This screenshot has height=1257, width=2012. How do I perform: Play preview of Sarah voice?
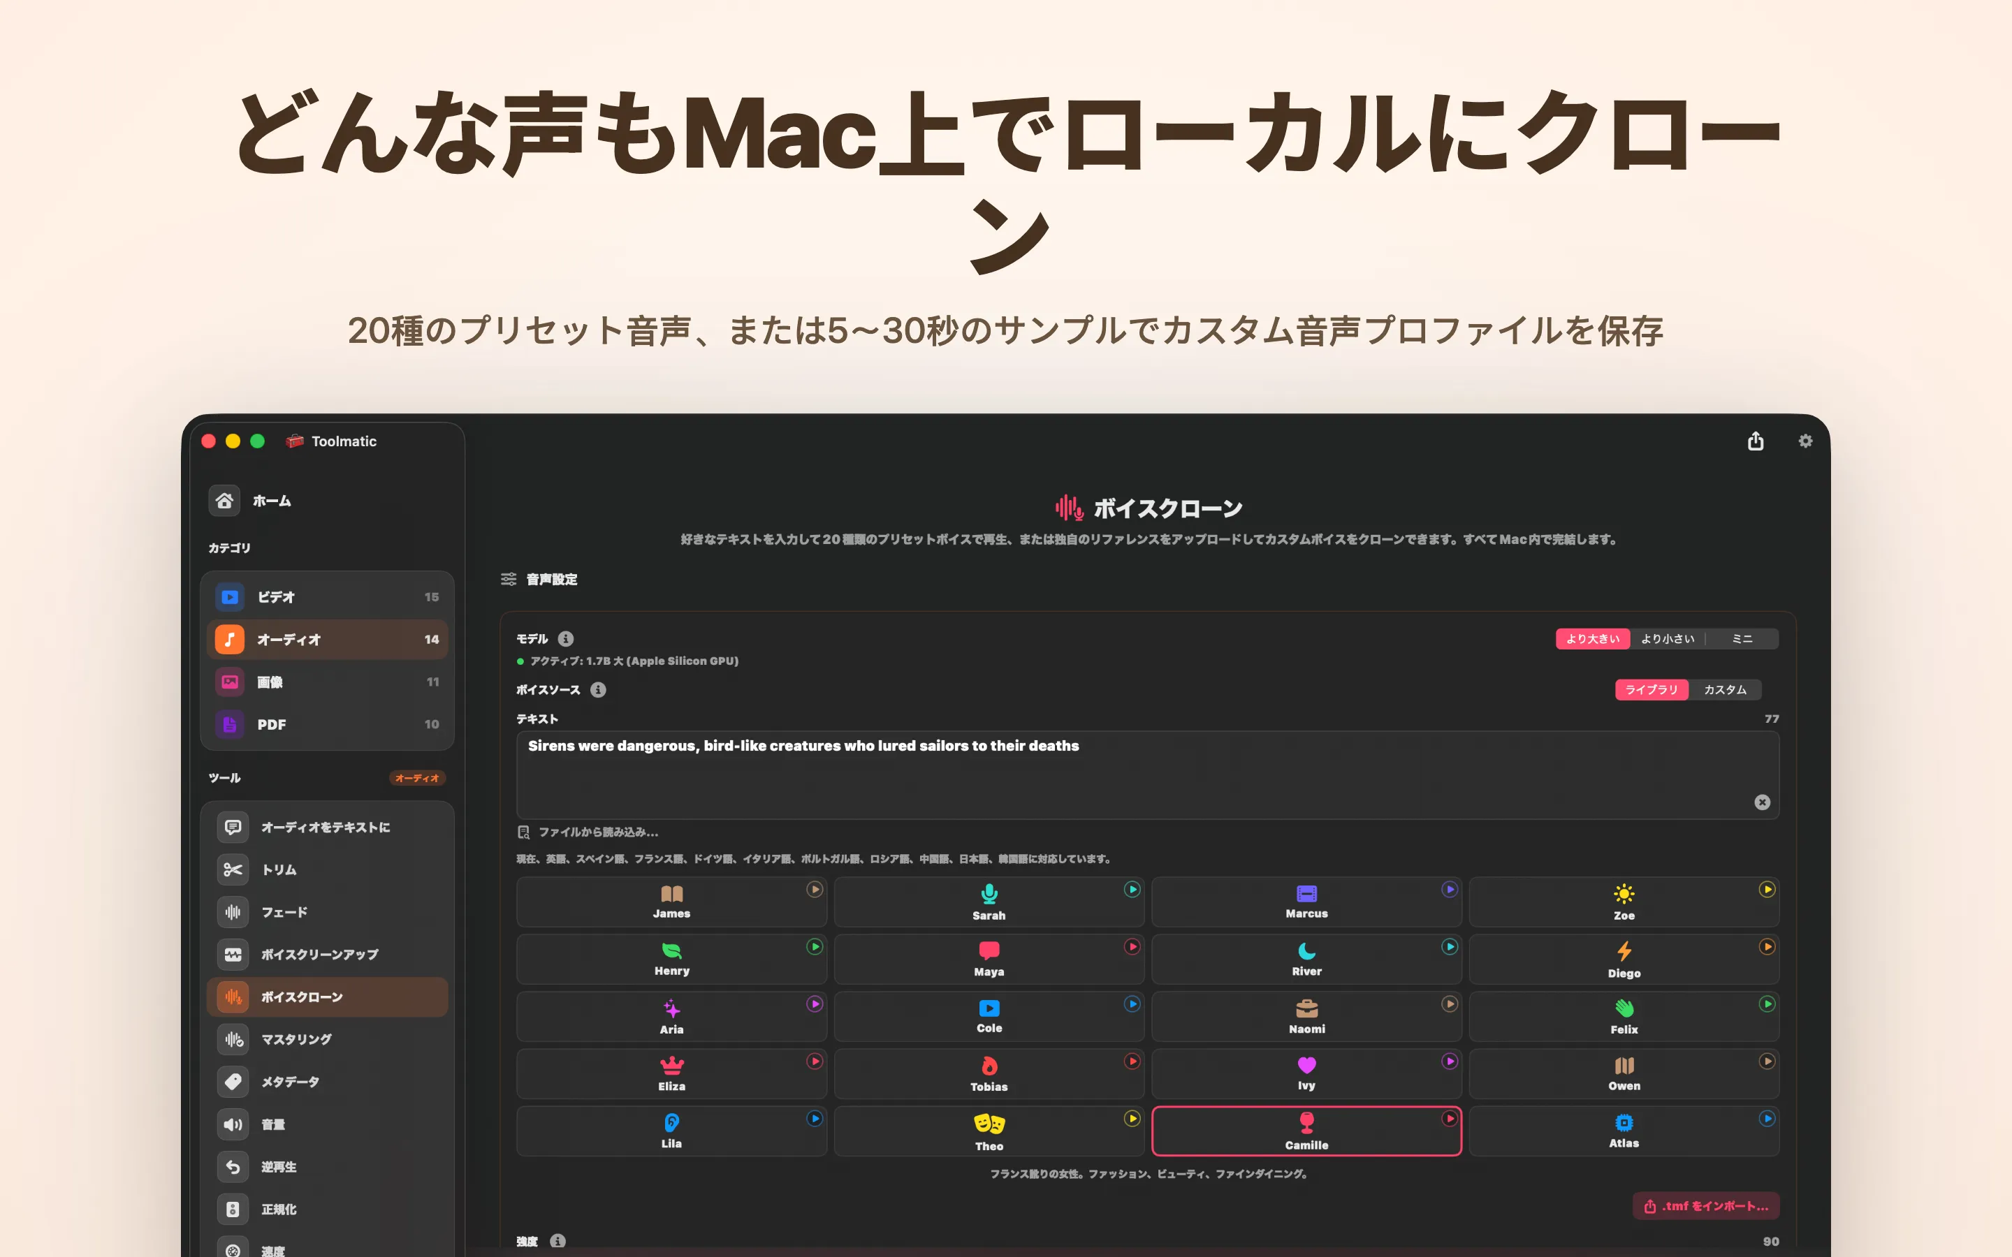click(1132, 890)
